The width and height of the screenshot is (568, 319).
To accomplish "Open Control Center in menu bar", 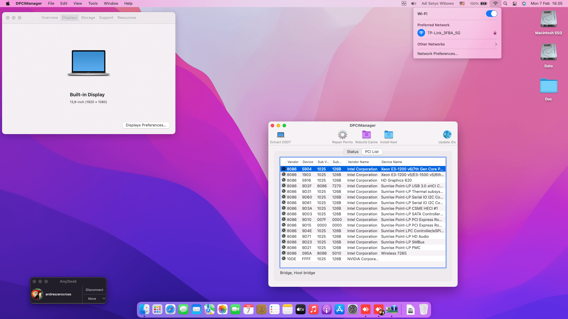I will pyautogui.click(x=515, y=4).
